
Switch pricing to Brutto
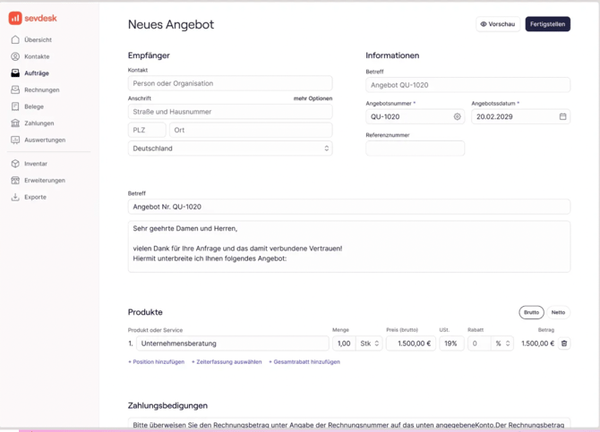point(531,312)
